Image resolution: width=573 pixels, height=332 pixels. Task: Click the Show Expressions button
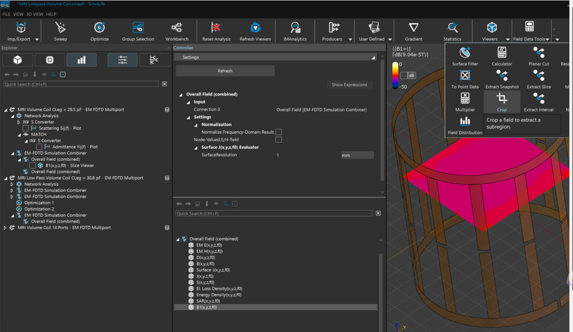(349, 84)
